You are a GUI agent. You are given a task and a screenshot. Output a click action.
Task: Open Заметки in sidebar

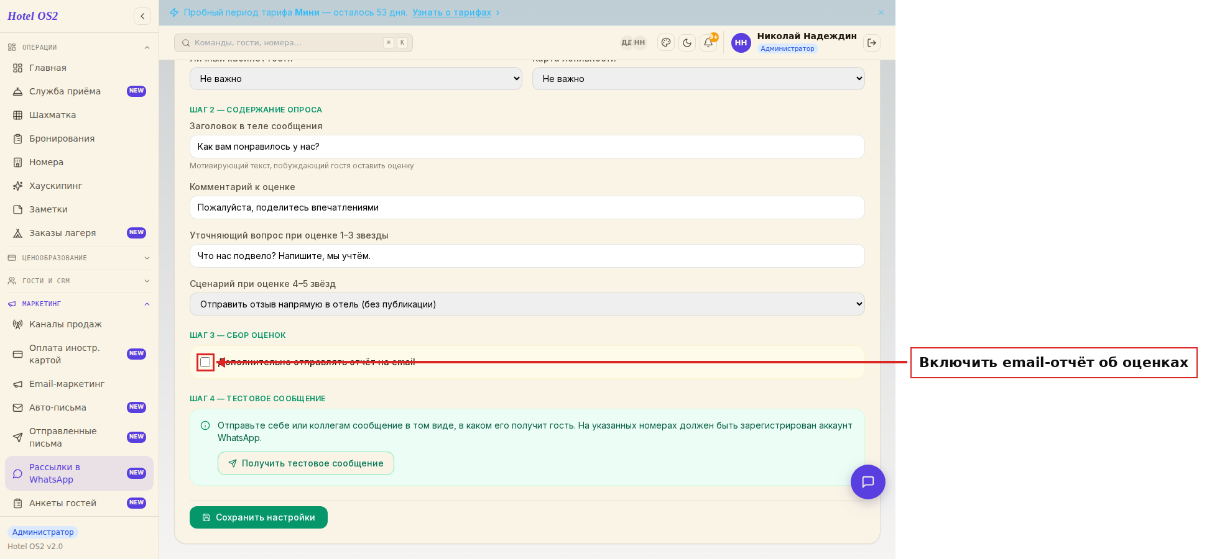click(79, 209)
